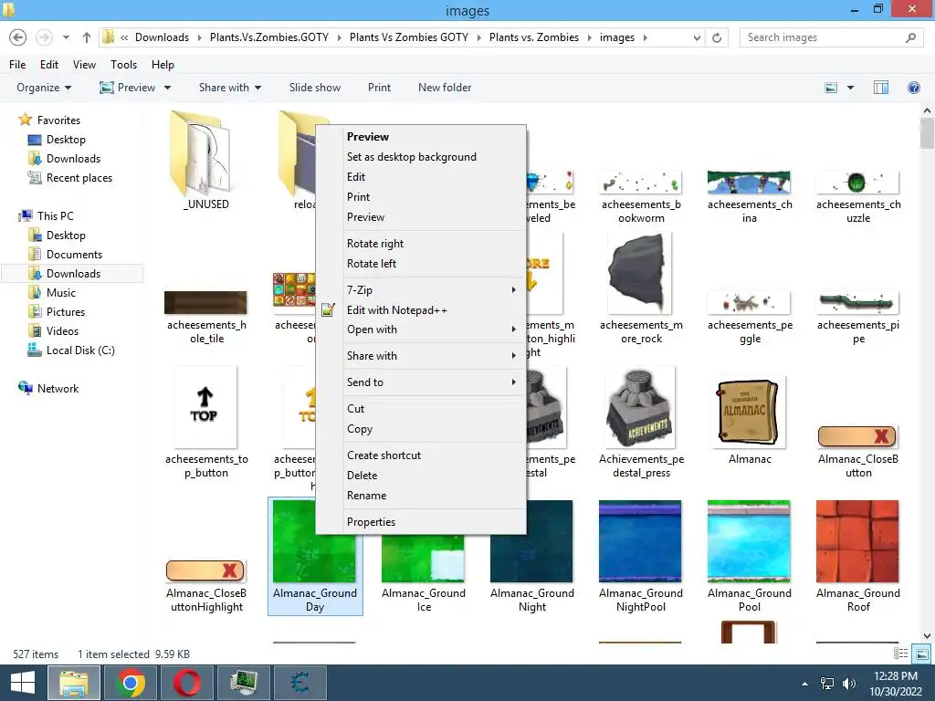Click Slide show button
Viewport: 935px width, 701px height.
(x=315, y=88)
